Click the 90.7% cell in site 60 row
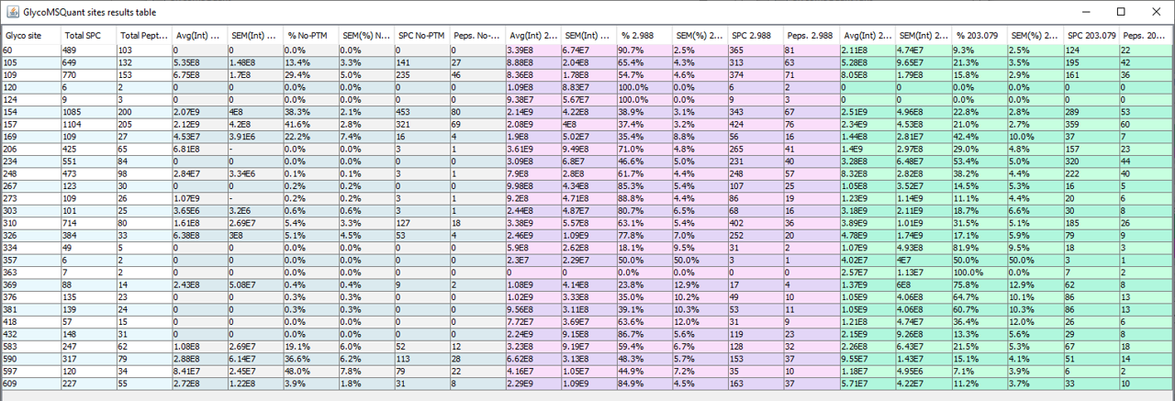 (x=645, y=50)
